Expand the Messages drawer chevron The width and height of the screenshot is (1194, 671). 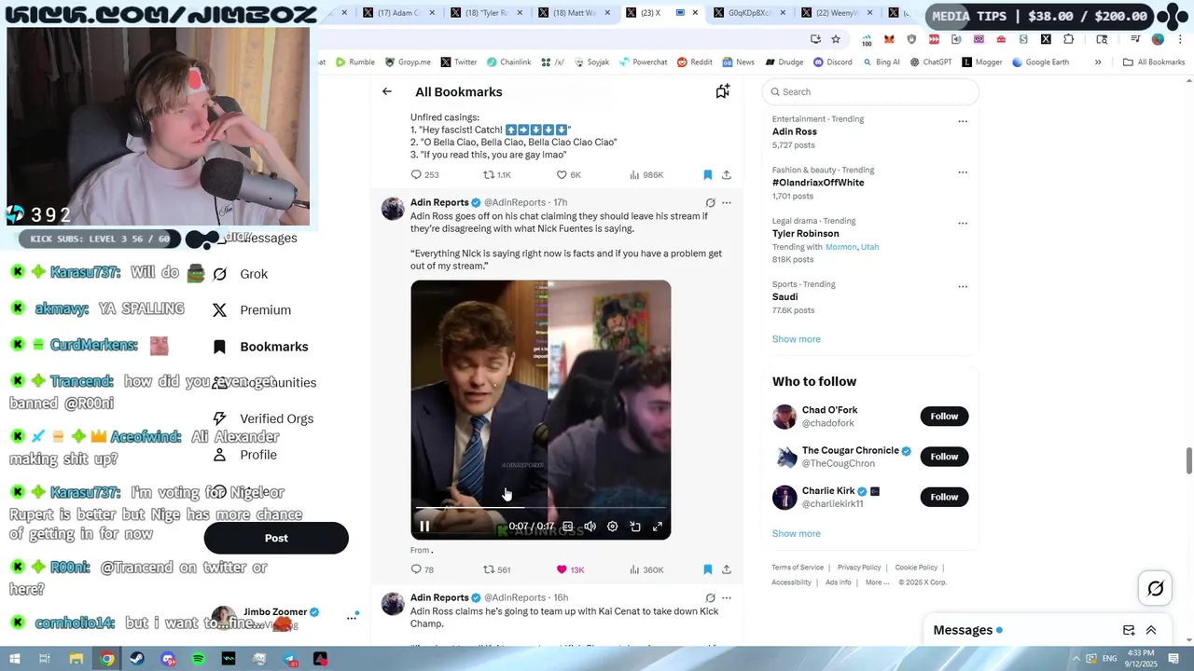[1151, 630]
